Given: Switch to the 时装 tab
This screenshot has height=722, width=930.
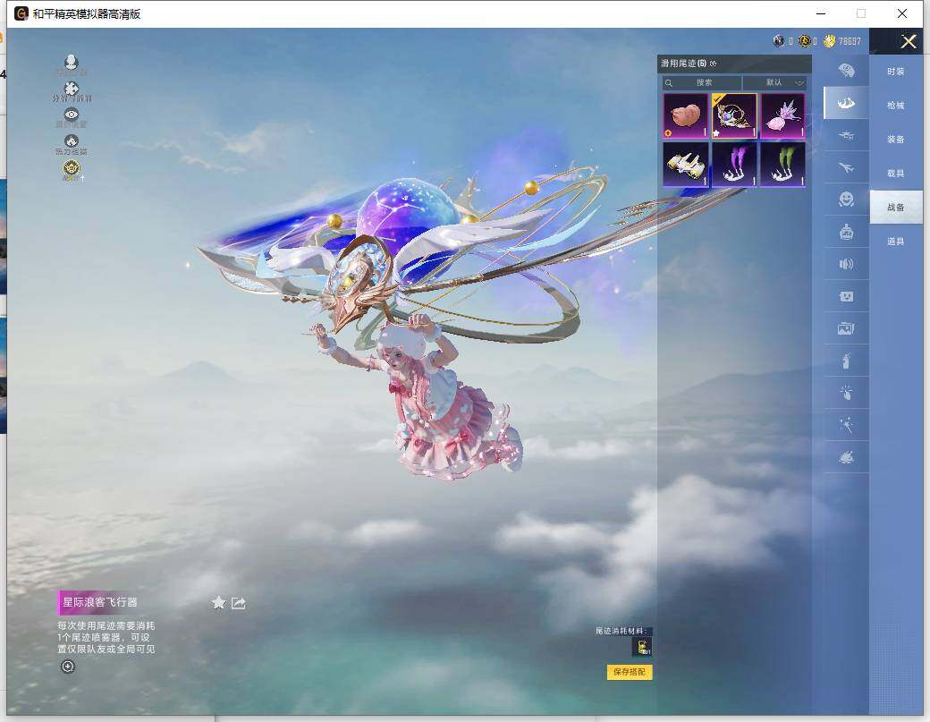Looking at the screenshot, I should click(896, 72).
